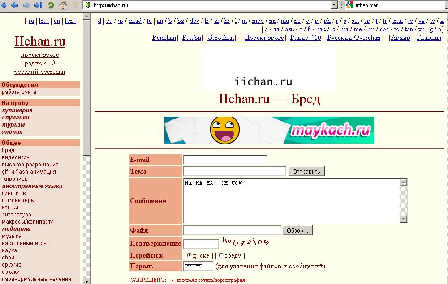This screenshot has width=448, height=284.
Task: Open the Home page via house icon
Action: click(63, 5)
